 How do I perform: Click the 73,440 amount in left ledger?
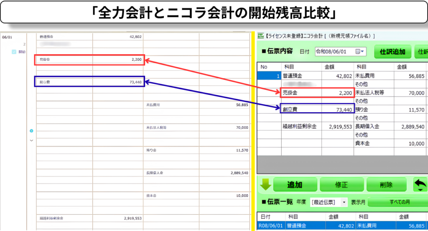point(136,82)
